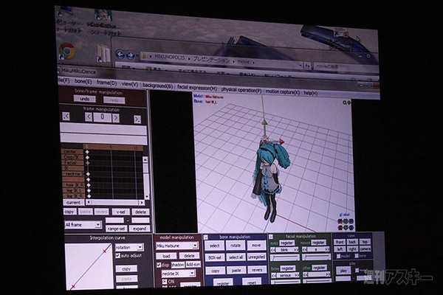The height and width of the screenshot is (295, 443).
Task: Collapse the facial manipulation panel
Action: tap(270, 237)
